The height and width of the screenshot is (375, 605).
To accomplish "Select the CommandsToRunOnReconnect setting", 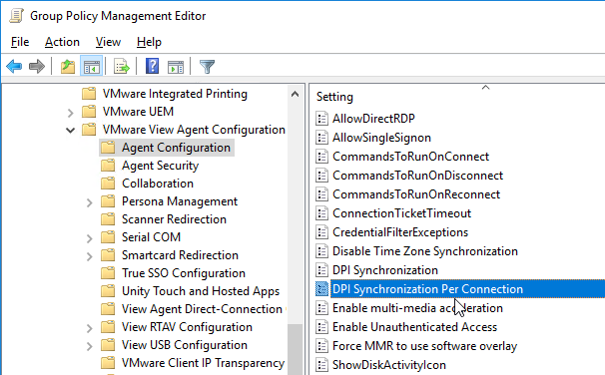I will pos(416,194).
